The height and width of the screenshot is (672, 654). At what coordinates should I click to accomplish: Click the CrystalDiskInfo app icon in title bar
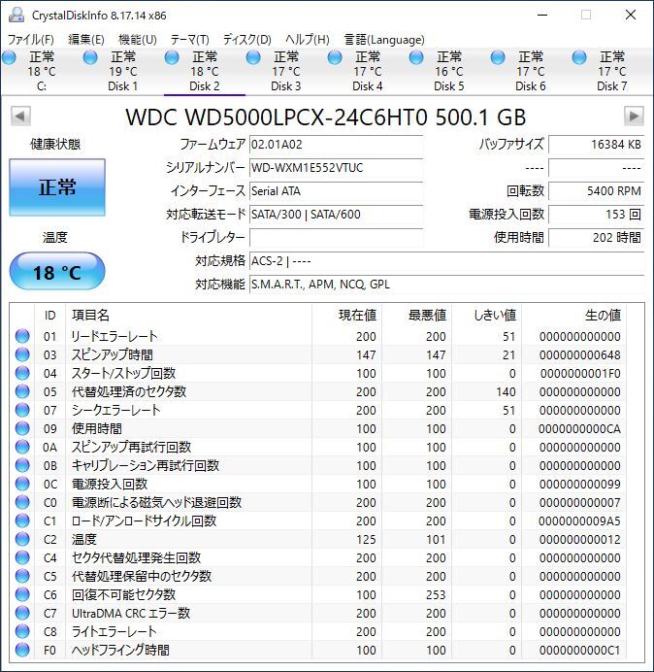pos(16,15)
